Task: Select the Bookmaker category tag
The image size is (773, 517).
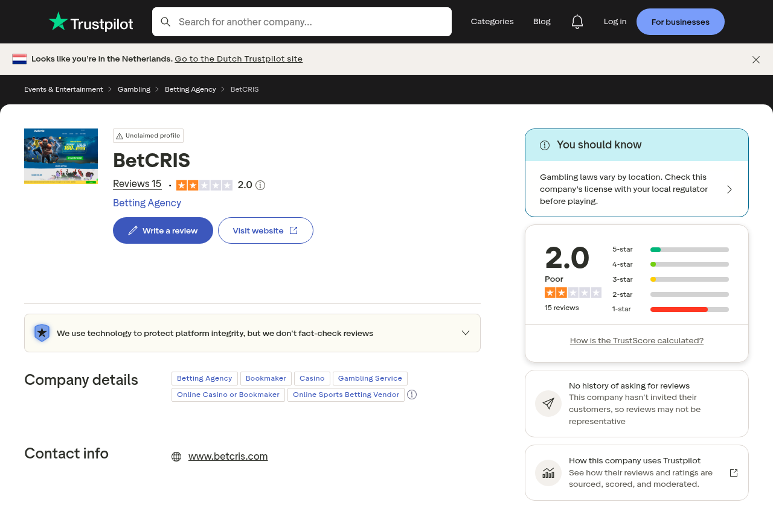Action: [x=266, y=378]
